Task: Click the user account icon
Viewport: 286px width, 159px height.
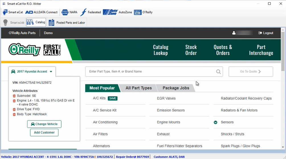Action: pyautogui.click(x=234, y=33)
